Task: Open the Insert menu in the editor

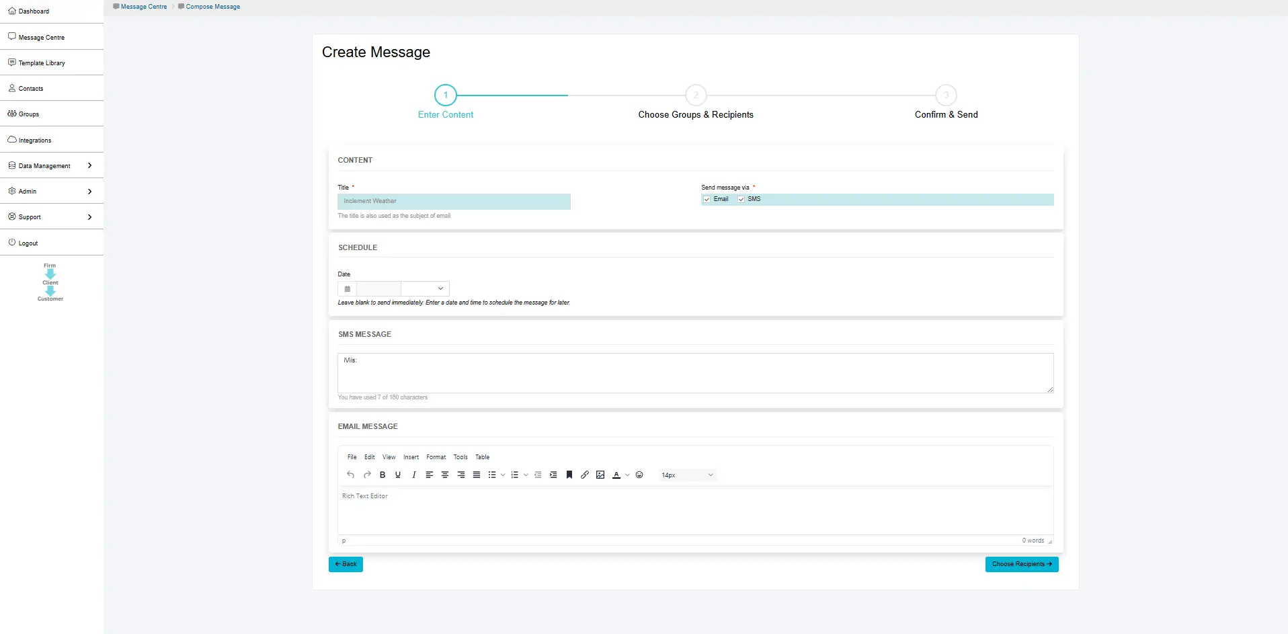Action: click(411, 457)
